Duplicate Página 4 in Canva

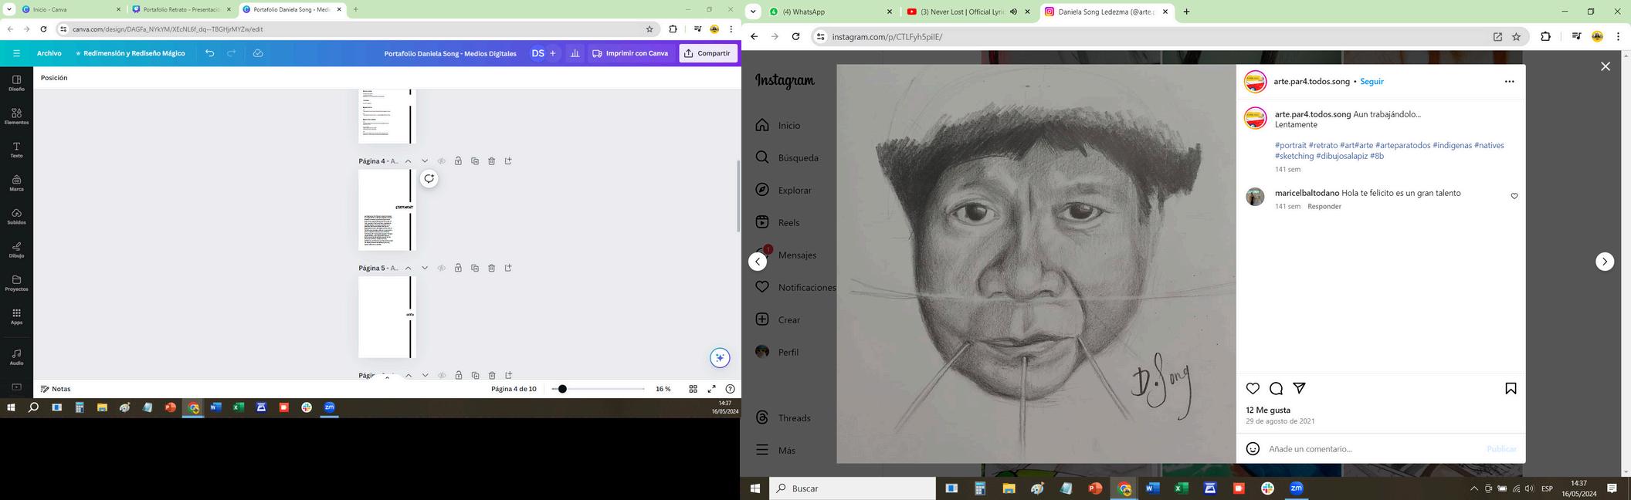point(475,161)
